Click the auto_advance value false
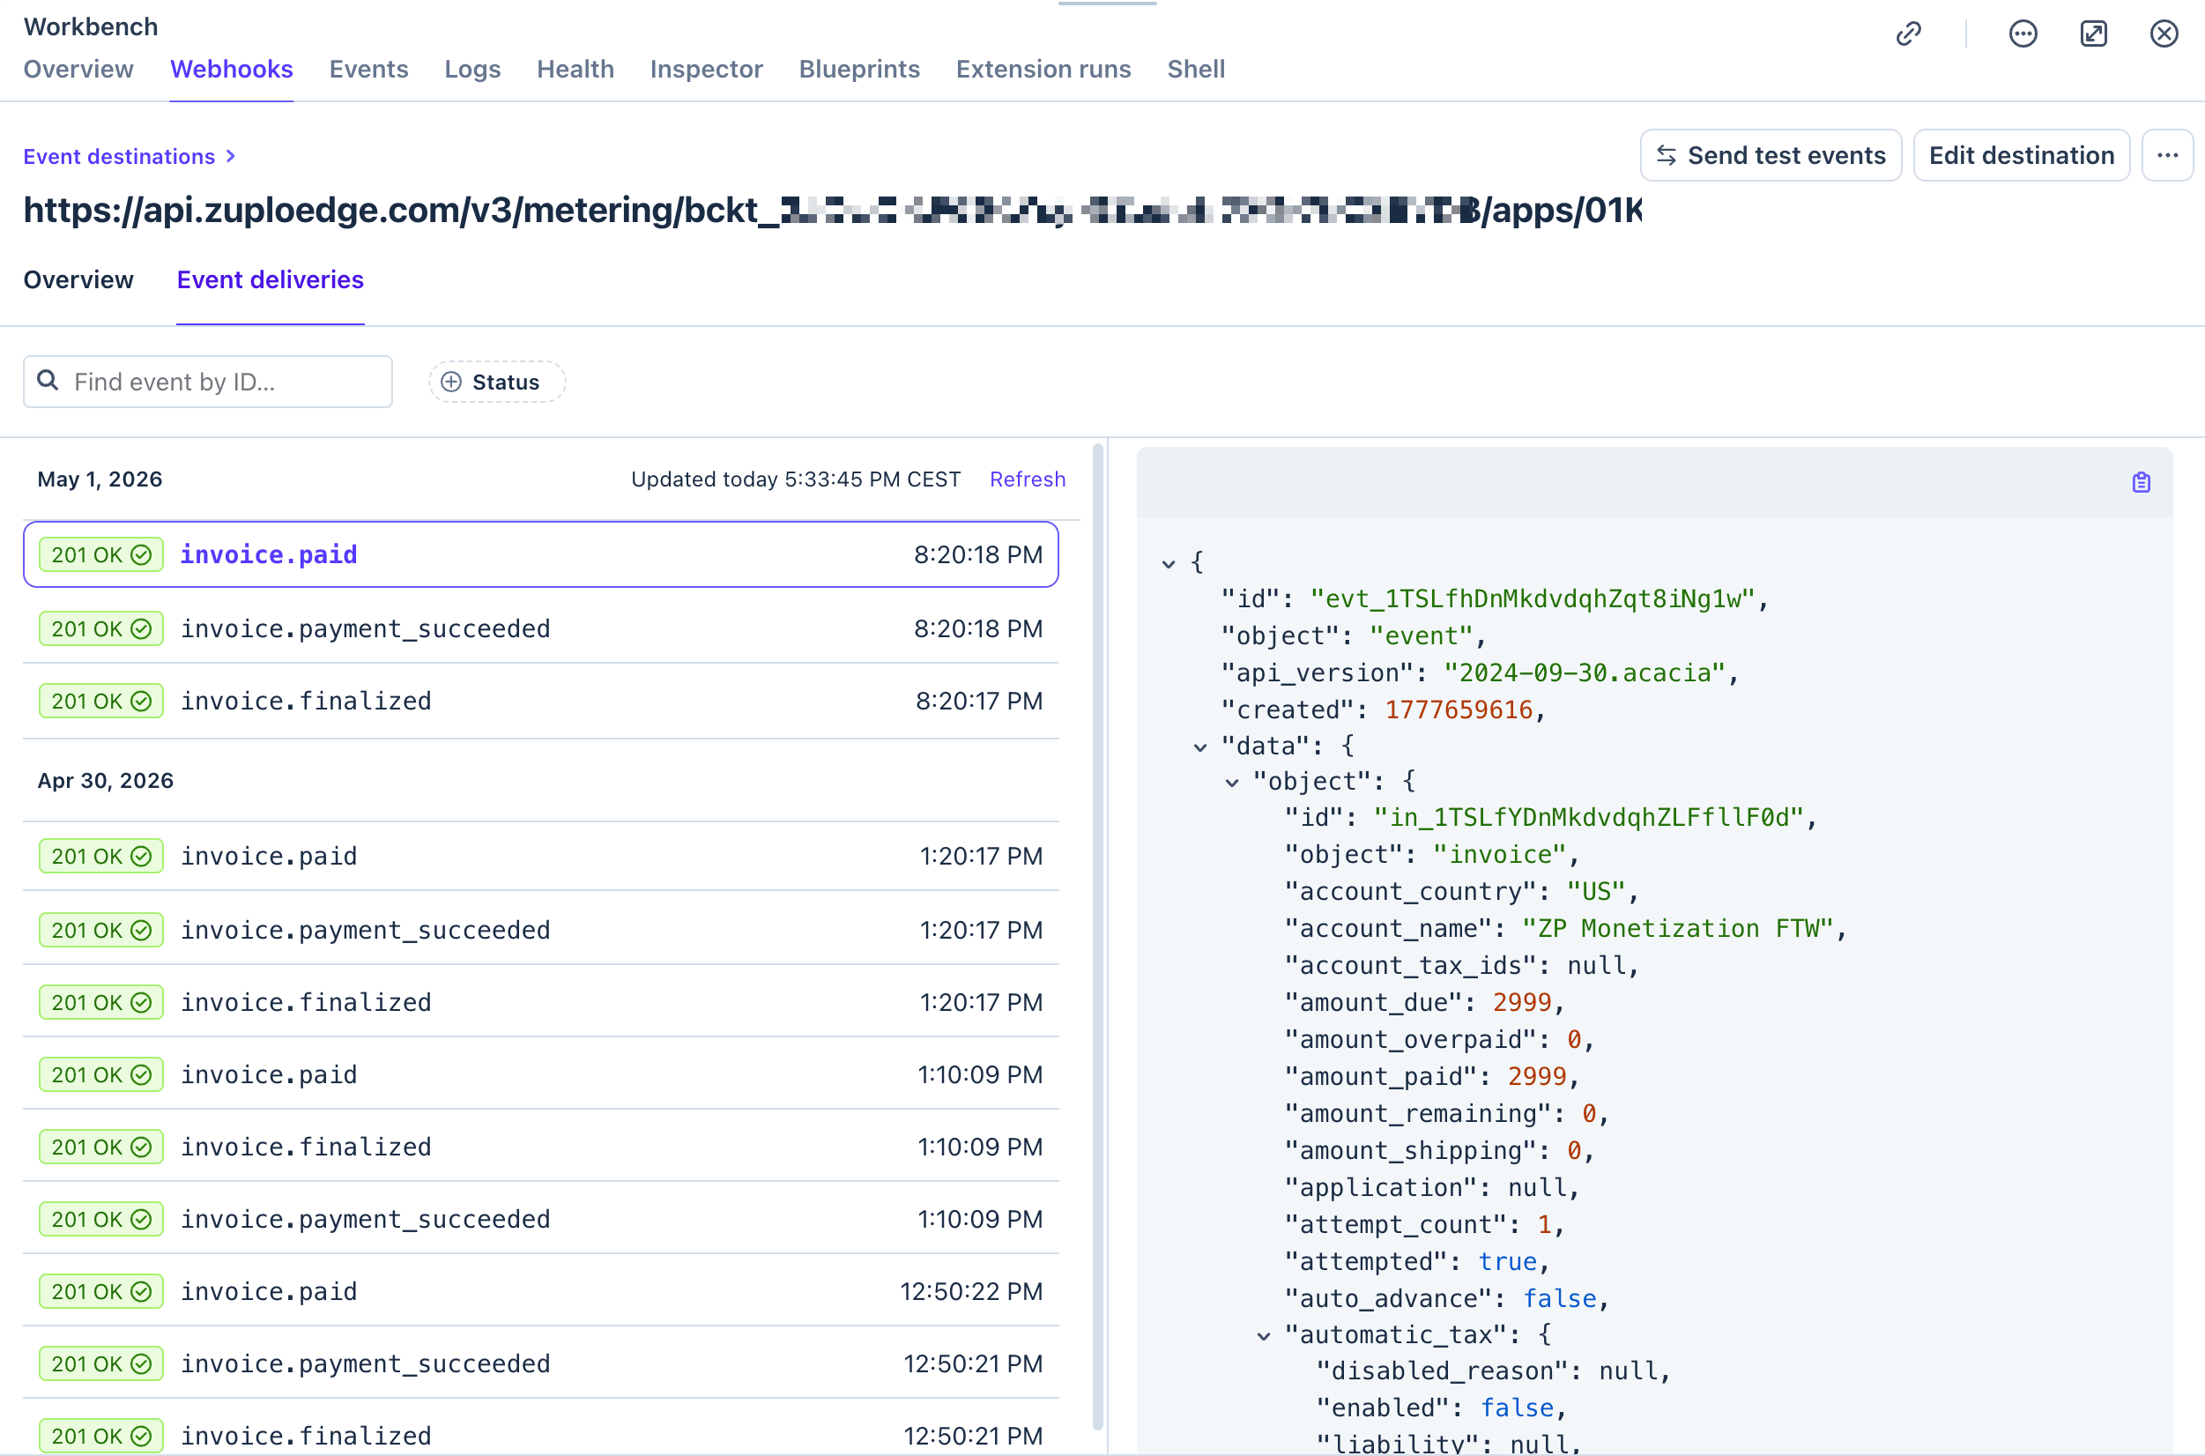The width and height of the screenshot is (2205, 1456). (x=1559, y=1298)
